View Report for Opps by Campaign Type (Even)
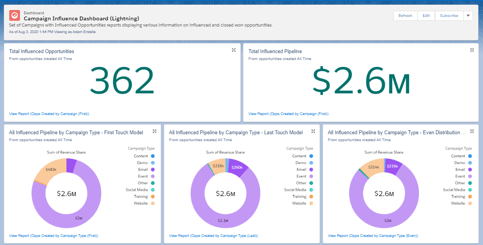Screen dimensions: 483x245 pos(373,236)
